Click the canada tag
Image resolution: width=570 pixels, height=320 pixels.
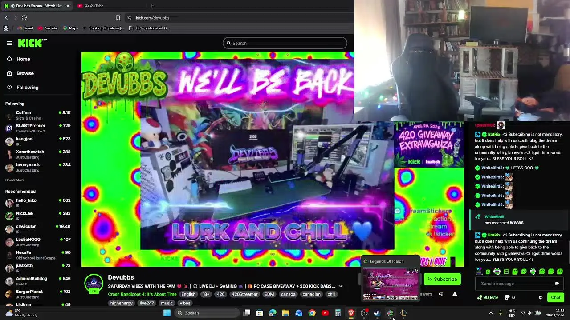[x=288, y=294]
